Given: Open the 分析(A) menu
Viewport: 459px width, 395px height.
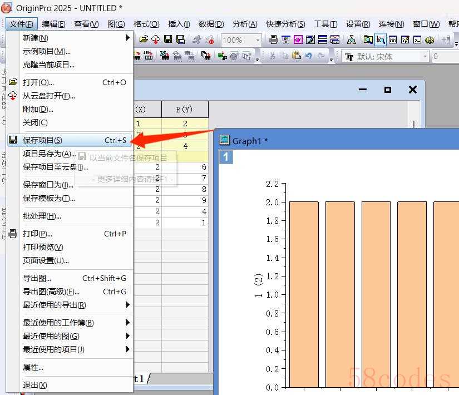Looking at the screenshot, I should tap(245, 24).
